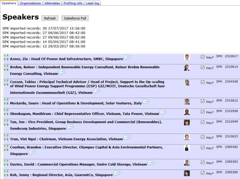240x179 pixels.
Task: Switch to the Speakers tab
Action: (x=9, y=3)
